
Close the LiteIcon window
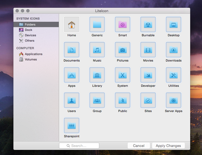tap(17, 11)
